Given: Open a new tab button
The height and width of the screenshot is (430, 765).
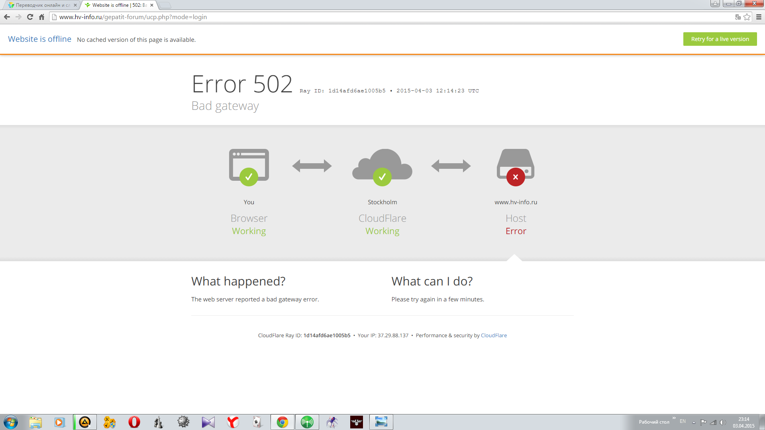Looking at the screenshot, I should click(x=165, y=5).
